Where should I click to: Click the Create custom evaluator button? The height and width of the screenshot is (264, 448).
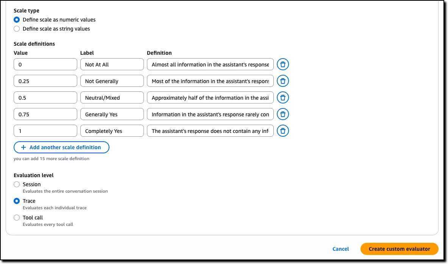[399, 249]
